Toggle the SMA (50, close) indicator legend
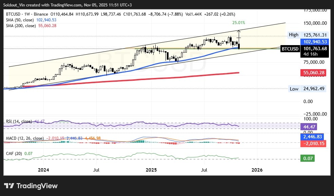 [20, 20]
